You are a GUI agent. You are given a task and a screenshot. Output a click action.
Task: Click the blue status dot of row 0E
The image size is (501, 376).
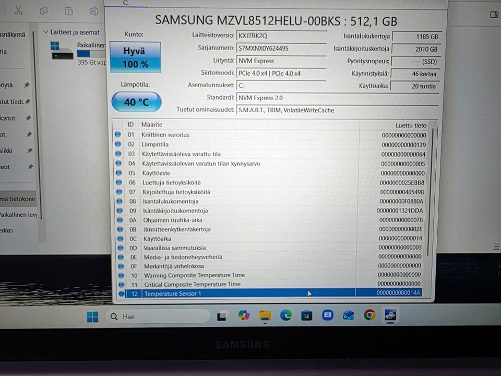pyautogui.click(x=121, y=257)
